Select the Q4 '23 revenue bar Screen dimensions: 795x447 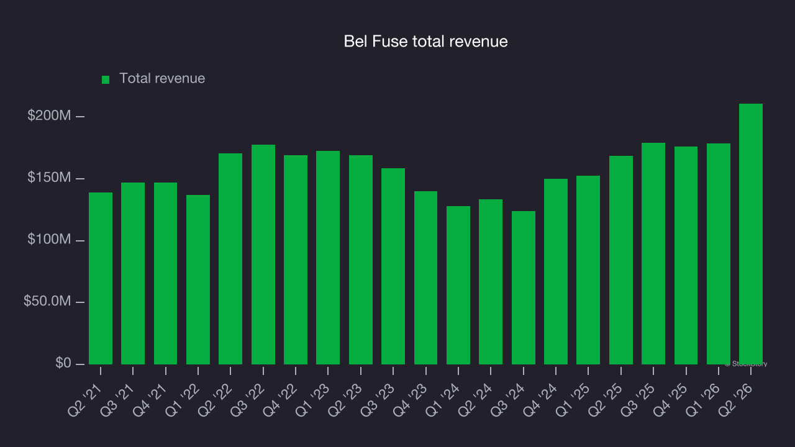[x=425, y=278]
